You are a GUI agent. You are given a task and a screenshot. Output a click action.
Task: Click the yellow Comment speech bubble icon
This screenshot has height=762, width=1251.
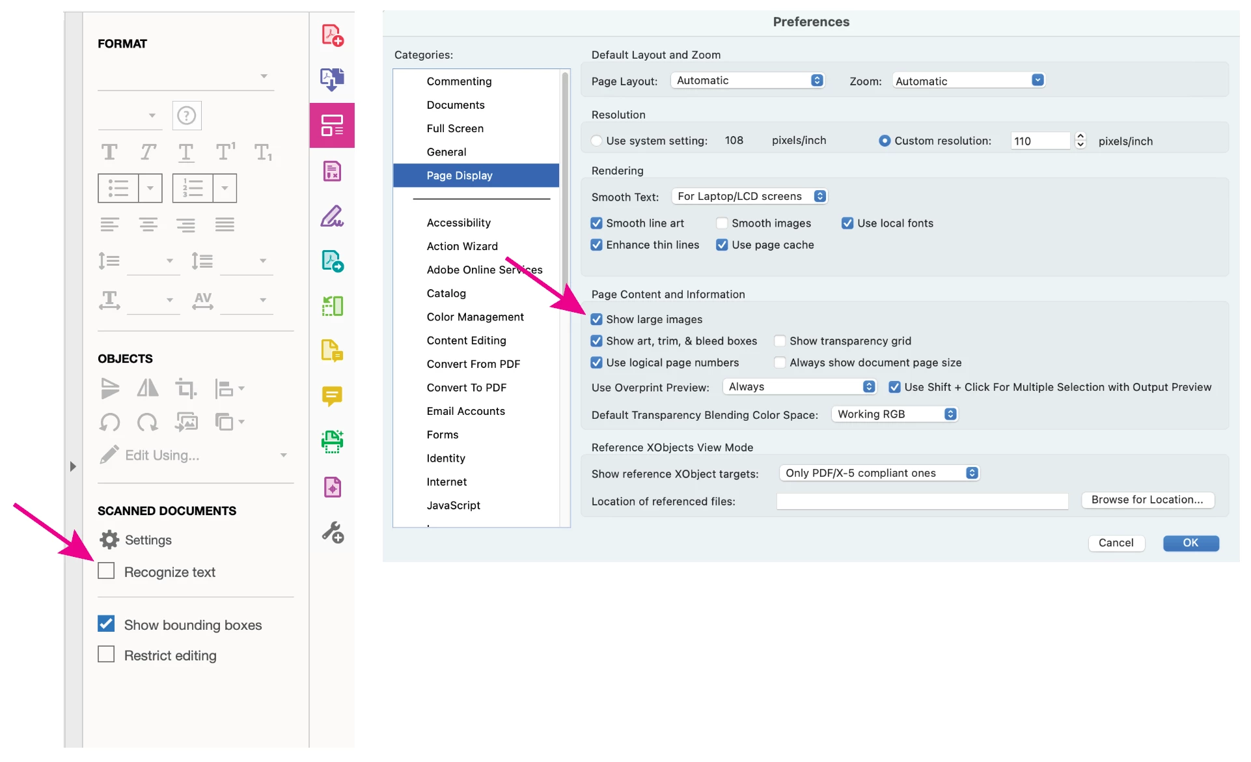pos(332,395)
